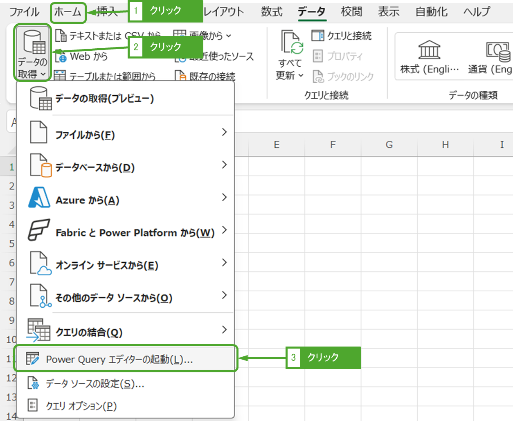The height and width of the screenshot is (421, 513).
Task: Expand the ファイルから submenu arrow
Action: [224, 132]
